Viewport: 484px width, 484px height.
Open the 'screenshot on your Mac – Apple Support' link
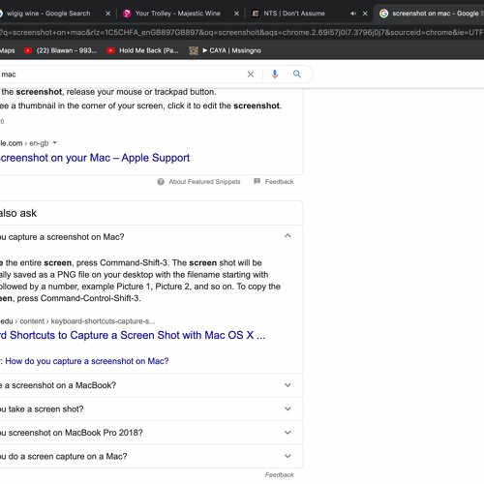tap(95, 158)
